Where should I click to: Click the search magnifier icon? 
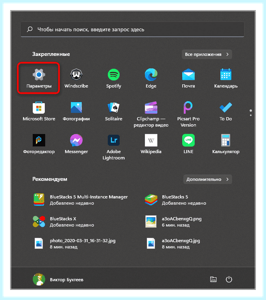tap(30, 29)
